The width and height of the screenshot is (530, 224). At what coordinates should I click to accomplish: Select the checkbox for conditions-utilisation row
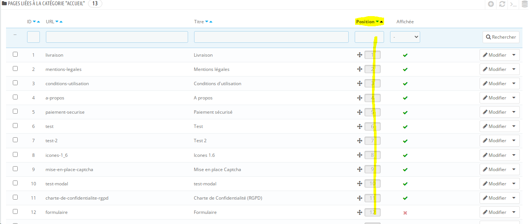click(15, 83)
